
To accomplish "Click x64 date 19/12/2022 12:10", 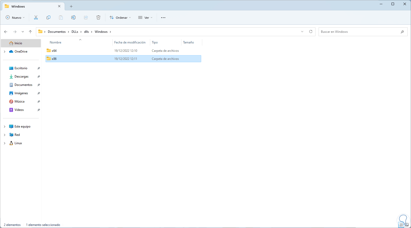I will [126, 51].
